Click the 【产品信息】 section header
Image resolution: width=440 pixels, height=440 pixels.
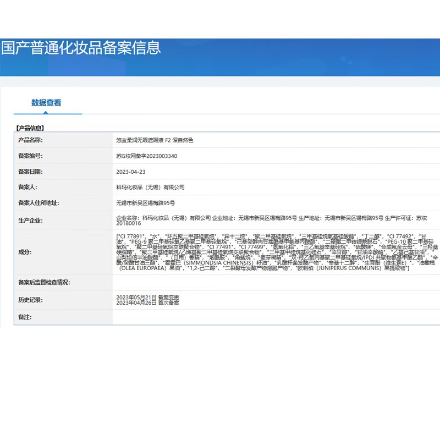34,127
